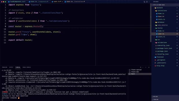This screenshot has width=179, height=101.
Task: Close the terminal panel
Action: (x=149, y=67)
